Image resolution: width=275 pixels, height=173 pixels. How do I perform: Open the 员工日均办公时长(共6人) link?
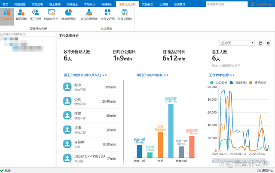(85, 75)
